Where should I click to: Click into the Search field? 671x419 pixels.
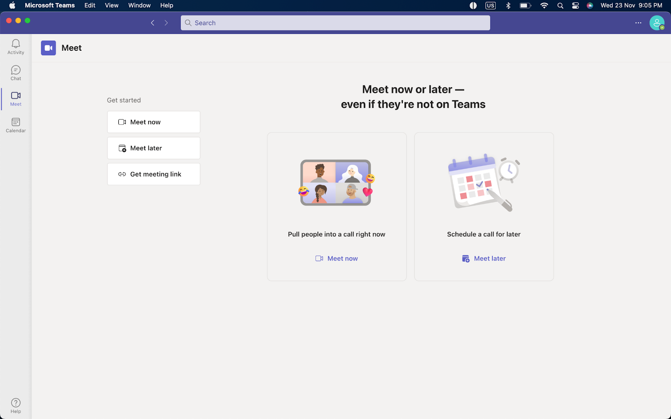335,23
